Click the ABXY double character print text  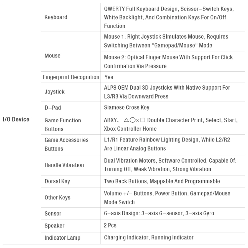(x=170, y=124)
